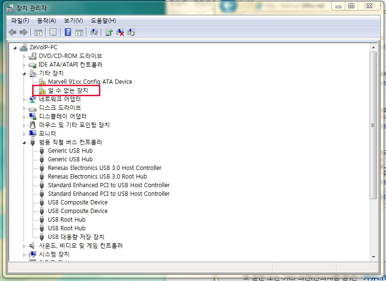Open the 동작(A) menu

[47, 21]
